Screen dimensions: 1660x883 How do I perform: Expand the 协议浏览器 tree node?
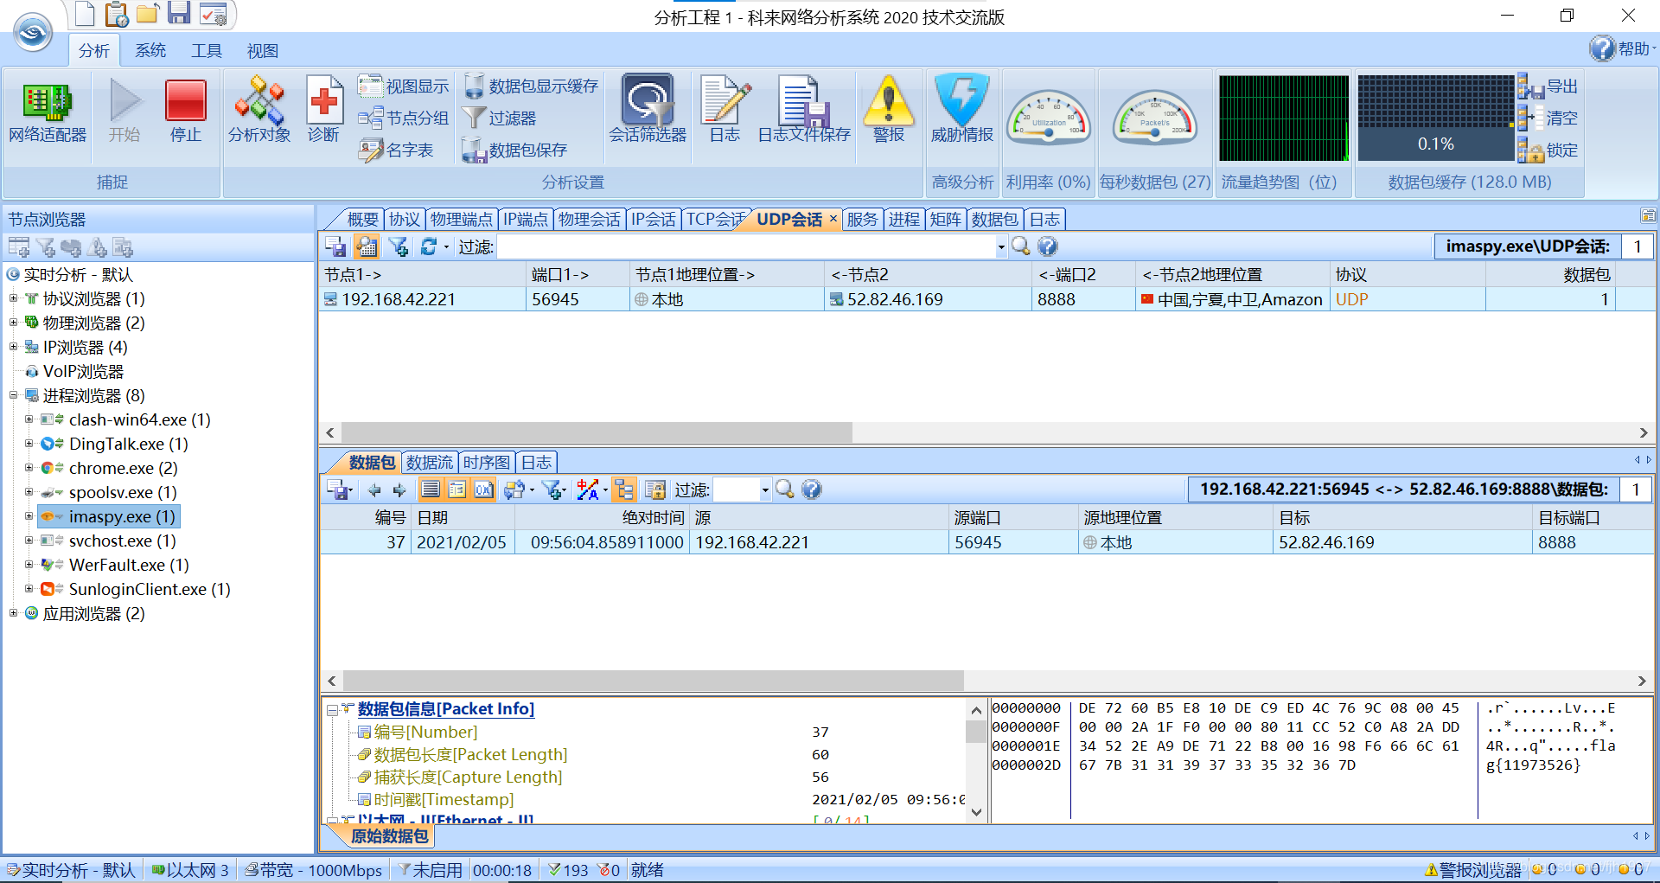(x=13, y=298)
